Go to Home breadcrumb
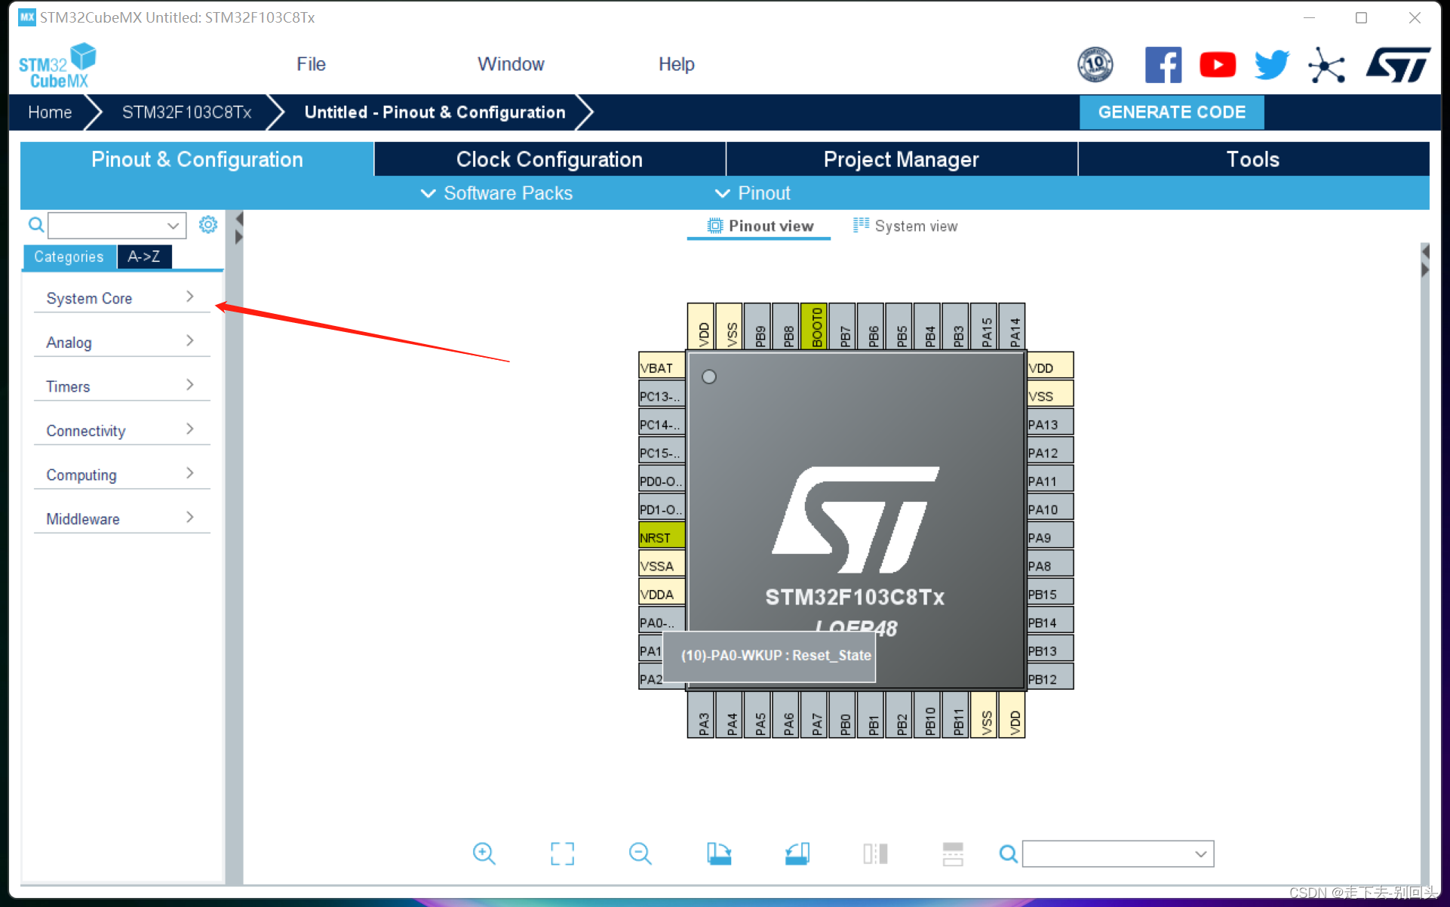Image resolution: width=1450 pixels, height=907 pixels. click(50, 112)
